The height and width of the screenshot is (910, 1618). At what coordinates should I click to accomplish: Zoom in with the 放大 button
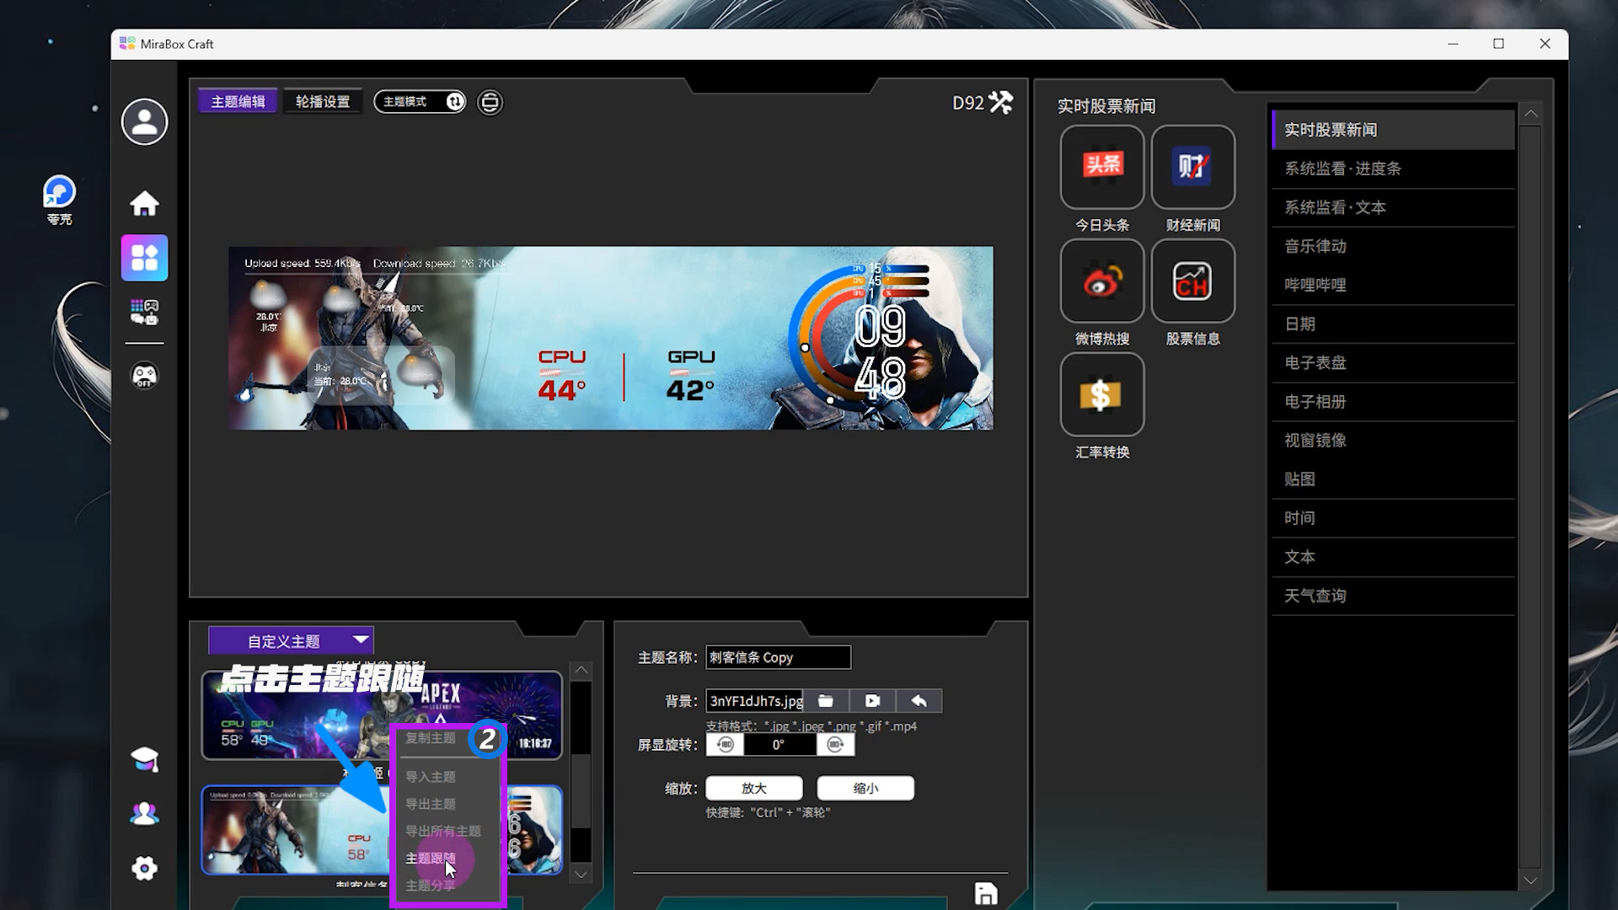[754, 789]
